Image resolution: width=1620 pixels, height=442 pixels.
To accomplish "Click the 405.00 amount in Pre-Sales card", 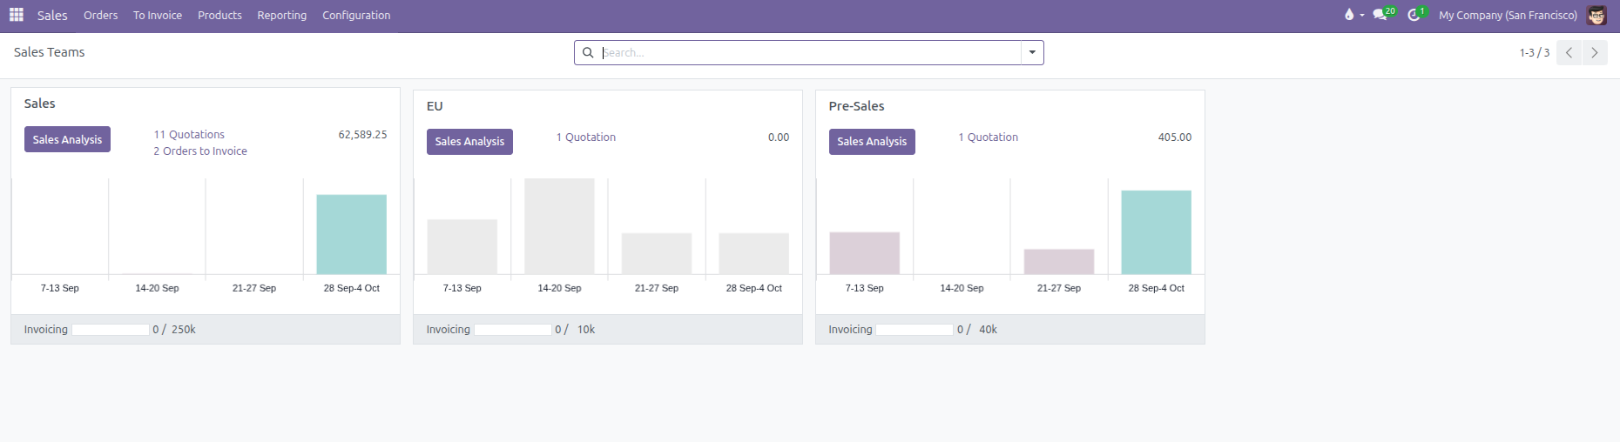I will point(1174,137).
